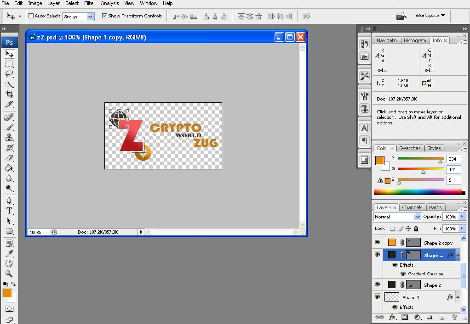
Task: Select the Paint Bucket tool
Action: (9, 168)
